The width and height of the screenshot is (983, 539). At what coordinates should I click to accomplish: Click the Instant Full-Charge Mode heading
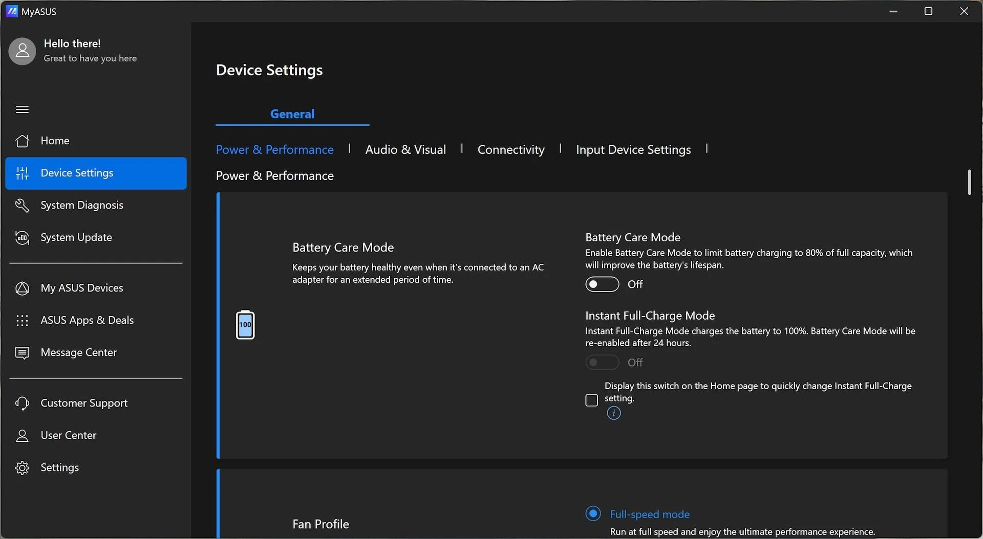tap(650, 316)
